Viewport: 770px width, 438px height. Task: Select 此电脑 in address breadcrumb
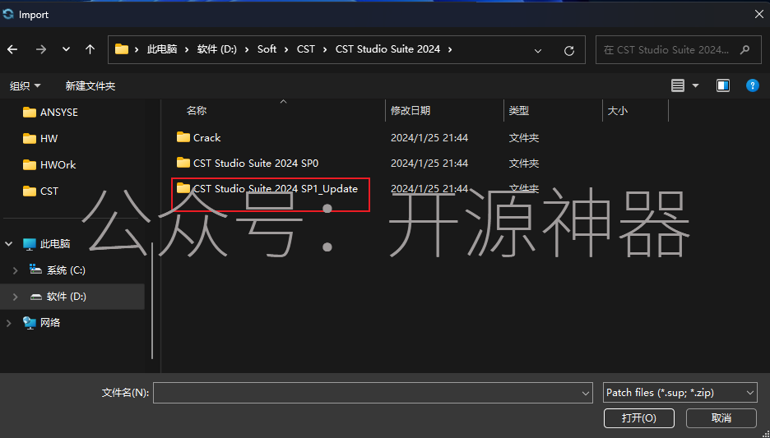pyautogui.click(x=162, y=49)
